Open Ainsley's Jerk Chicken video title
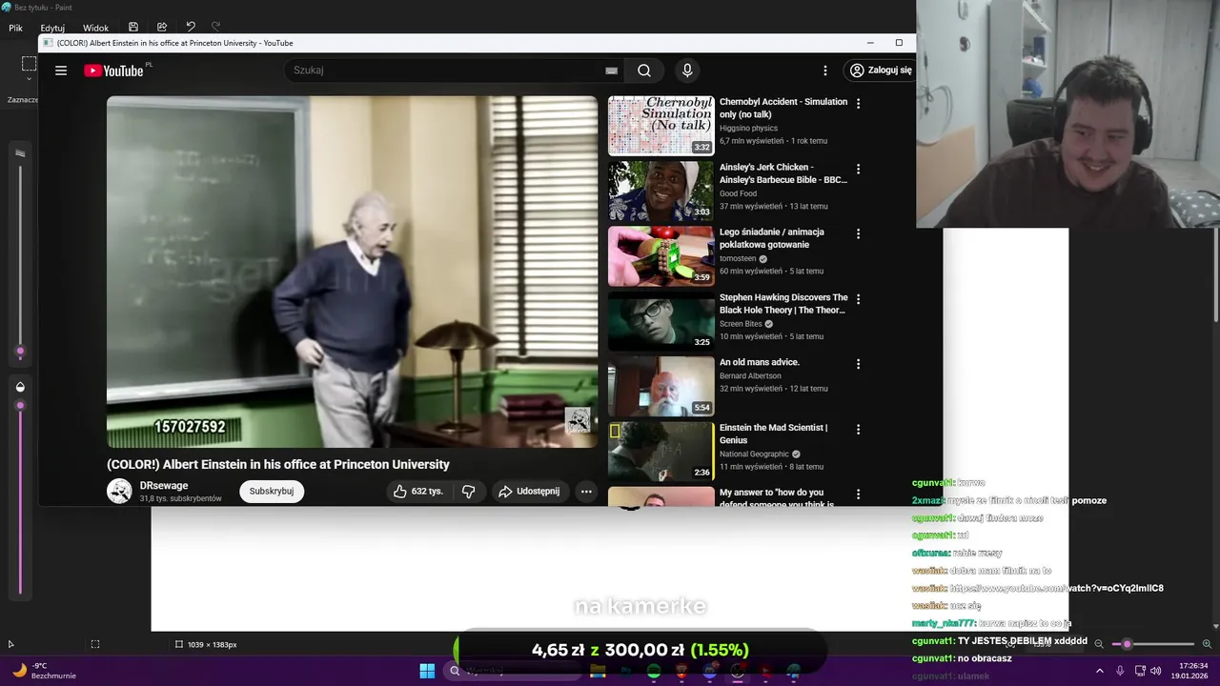 783,173
